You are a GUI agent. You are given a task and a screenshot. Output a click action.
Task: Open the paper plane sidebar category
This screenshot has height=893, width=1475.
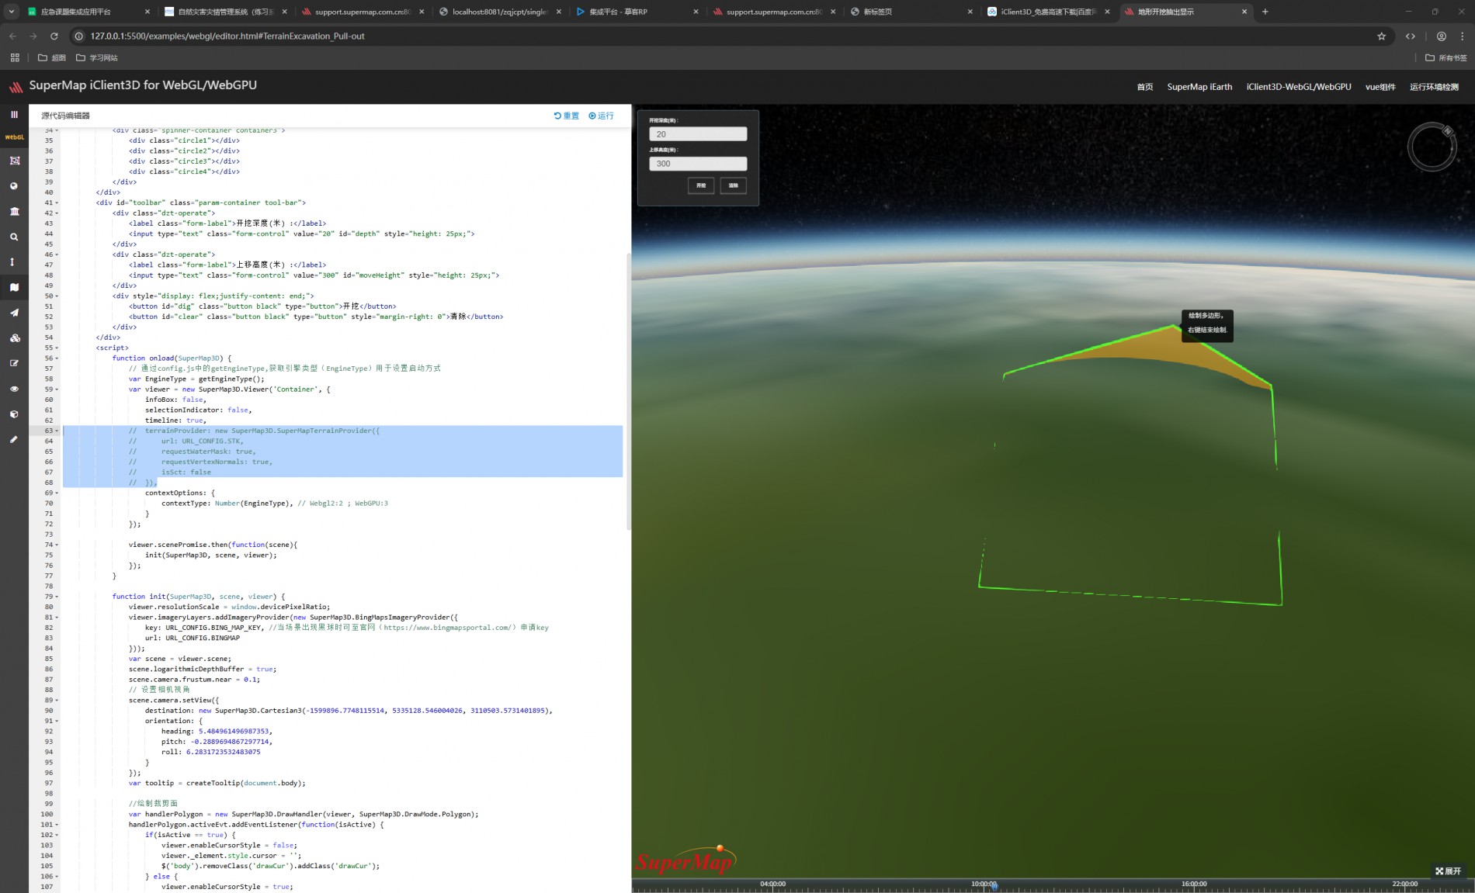[x=14, y=313]
